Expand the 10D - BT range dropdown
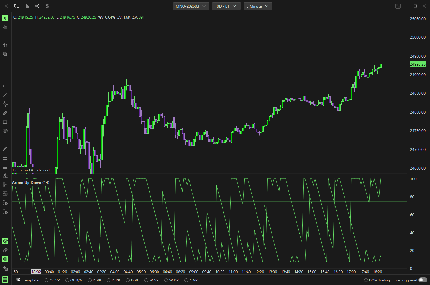The height and width of the screenshot is (285, 430). tap(226, 6)
